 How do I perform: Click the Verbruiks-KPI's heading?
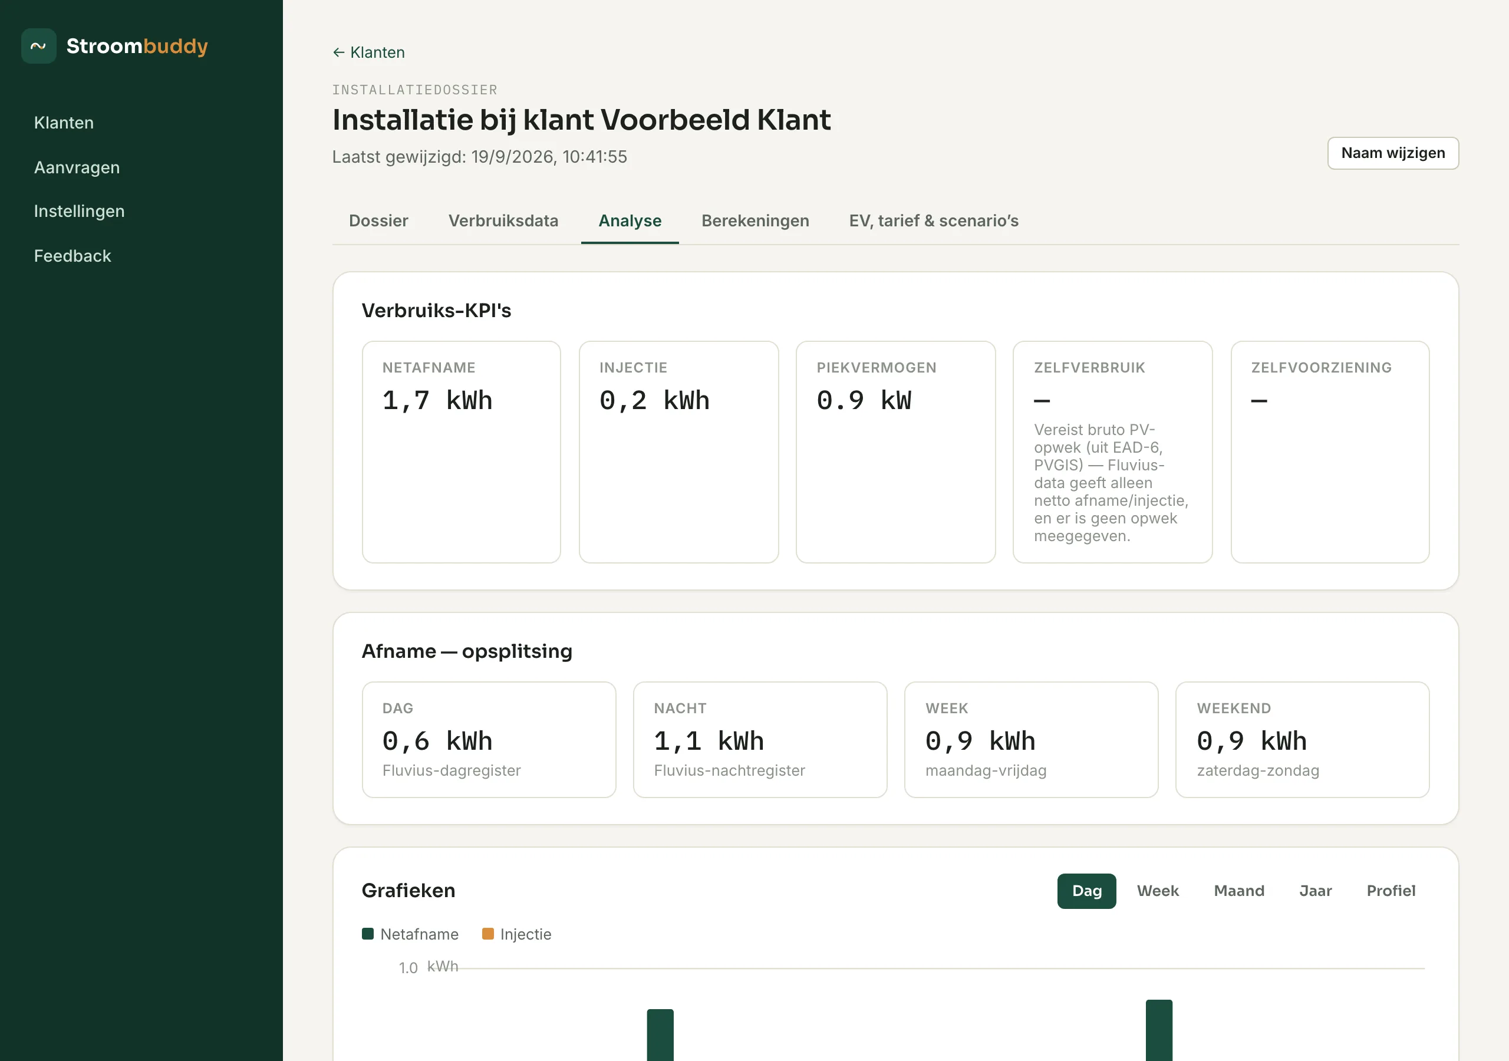pyautogui.click(x=436, y=310)
